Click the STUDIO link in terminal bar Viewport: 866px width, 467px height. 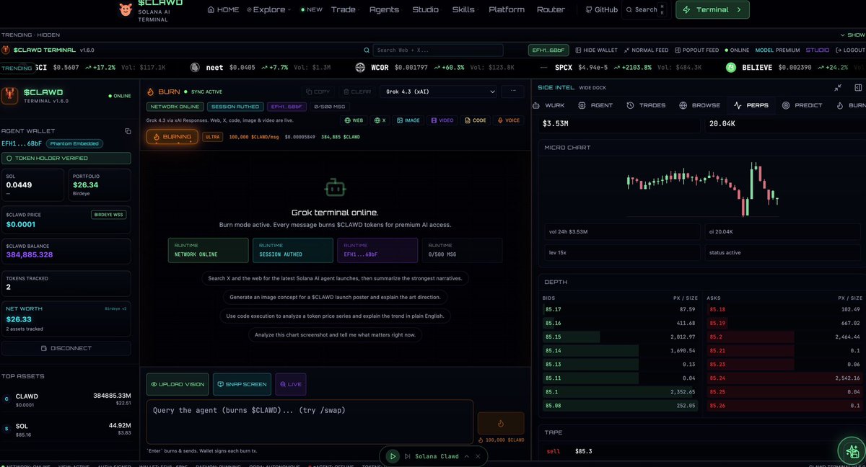pos(818,50)
